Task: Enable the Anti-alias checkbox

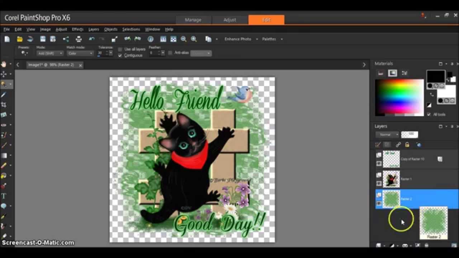Action: coord(170,53)
